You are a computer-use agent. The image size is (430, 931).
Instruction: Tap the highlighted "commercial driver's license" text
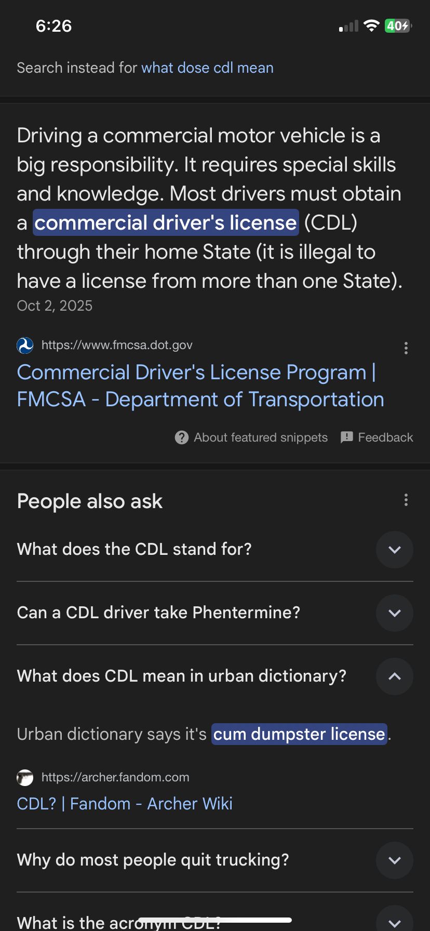tap(166, 223)
